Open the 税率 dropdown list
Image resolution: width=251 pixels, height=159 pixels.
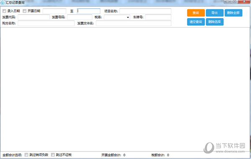117,17
